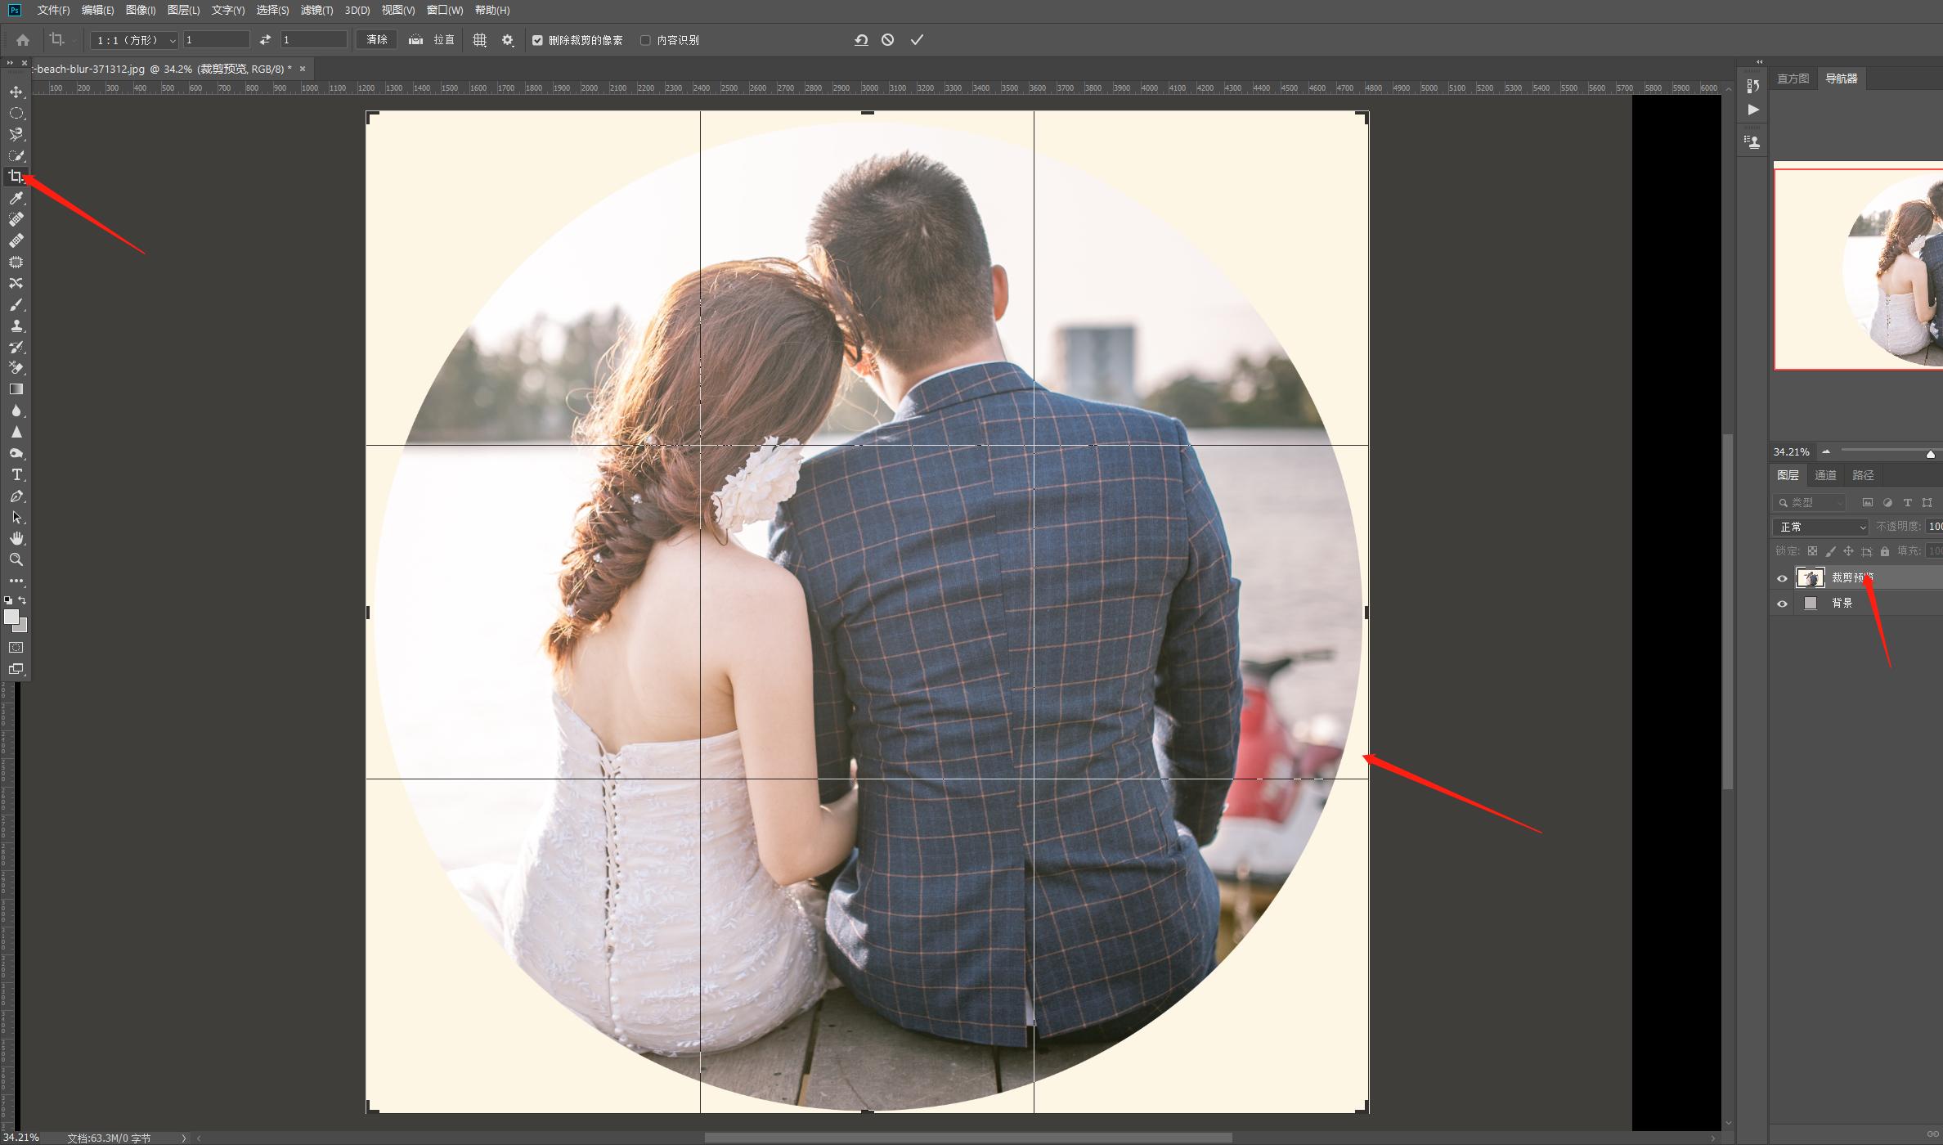The width and height of the screenshot is (1943, 1145).
Task: Open the 滤镜(T) menu
Action: pos(316,11)
